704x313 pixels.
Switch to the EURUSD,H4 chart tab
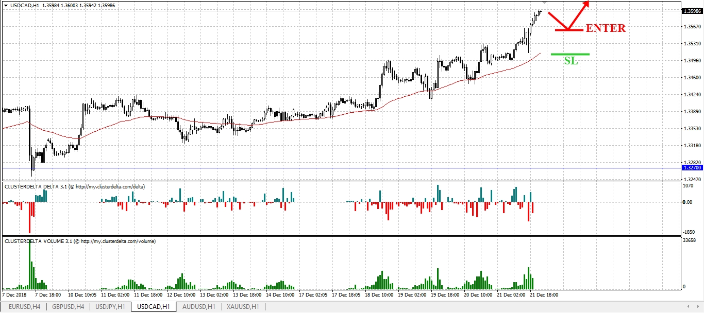tap(25, 307)
